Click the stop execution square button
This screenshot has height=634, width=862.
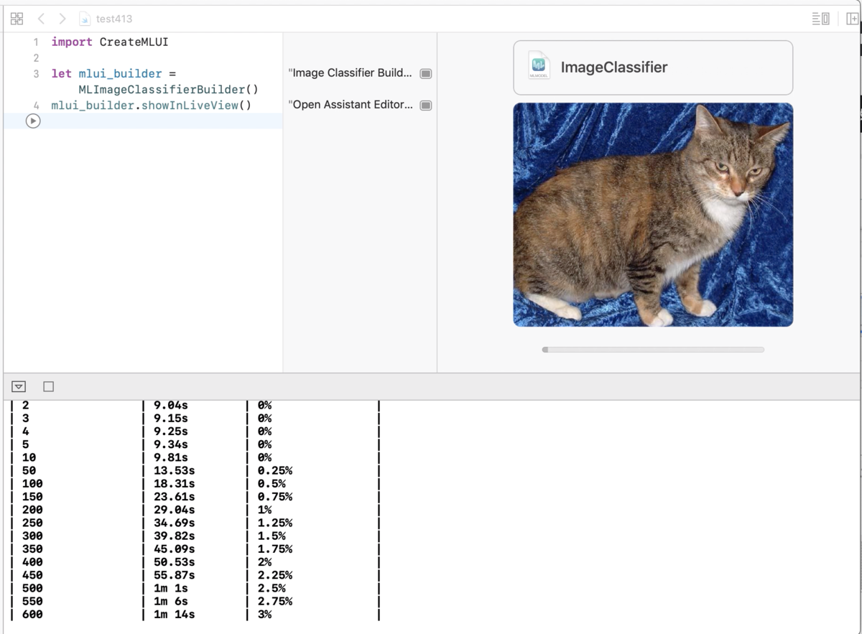click(x=48, y=386)
